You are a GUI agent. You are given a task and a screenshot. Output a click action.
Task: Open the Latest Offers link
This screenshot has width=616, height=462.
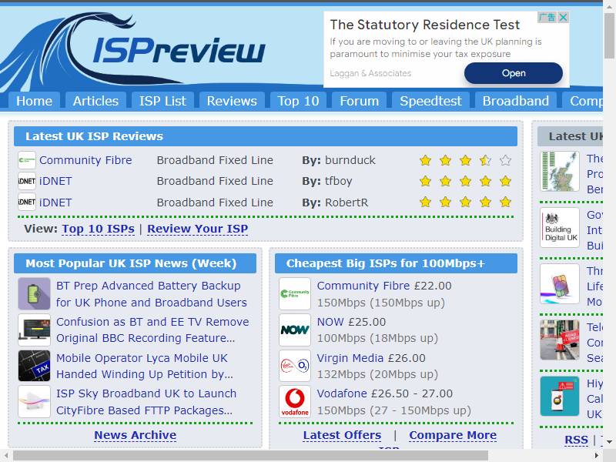342,435
